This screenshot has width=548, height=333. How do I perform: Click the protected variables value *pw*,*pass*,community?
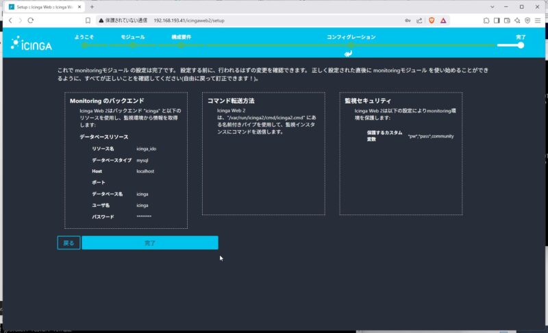(431, 136)
